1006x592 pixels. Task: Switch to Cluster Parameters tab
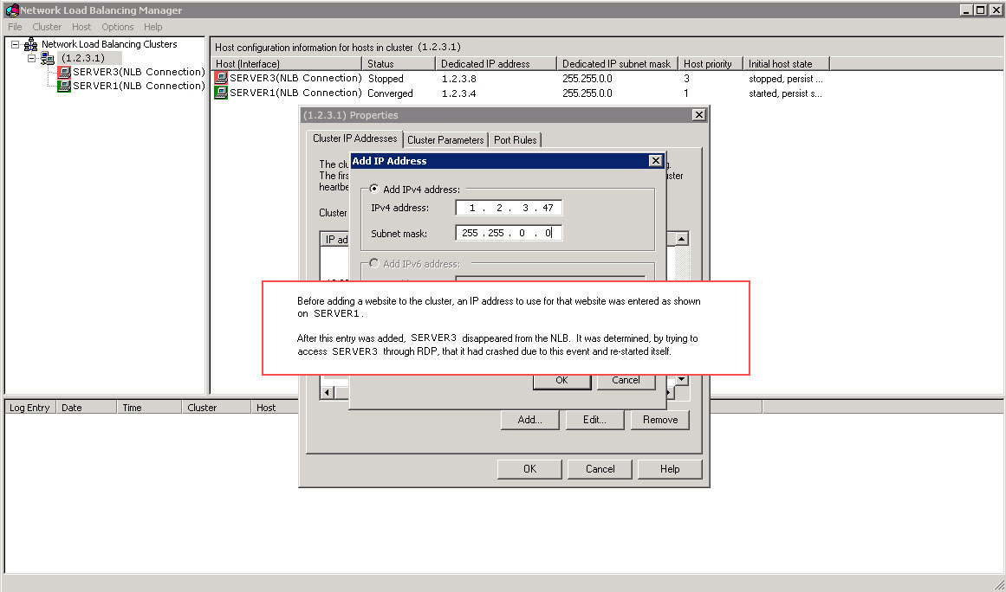[x=445, y=139]
